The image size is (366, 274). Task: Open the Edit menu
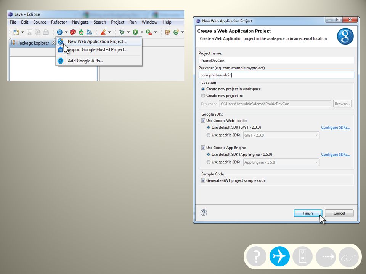[24, 22]
